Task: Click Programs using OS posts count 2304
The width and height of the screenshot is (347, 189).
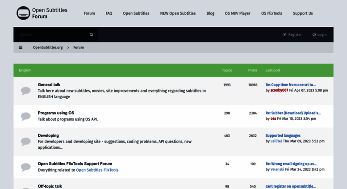Action: [253, 113]
